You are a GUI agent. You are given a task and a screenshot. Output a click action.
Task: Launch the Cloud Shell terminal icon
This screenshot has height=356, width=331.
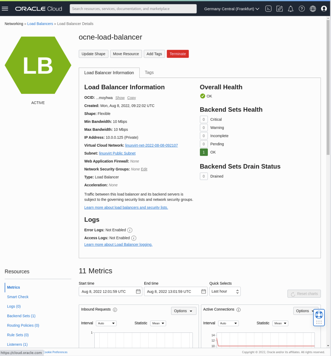pos(268,9)
